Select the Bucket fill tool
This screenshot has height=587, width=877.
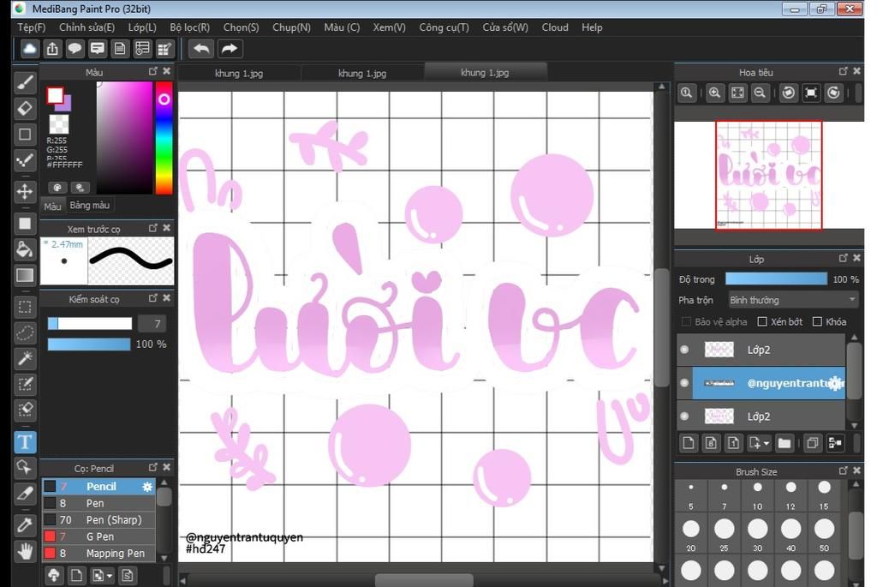point(25,249)
